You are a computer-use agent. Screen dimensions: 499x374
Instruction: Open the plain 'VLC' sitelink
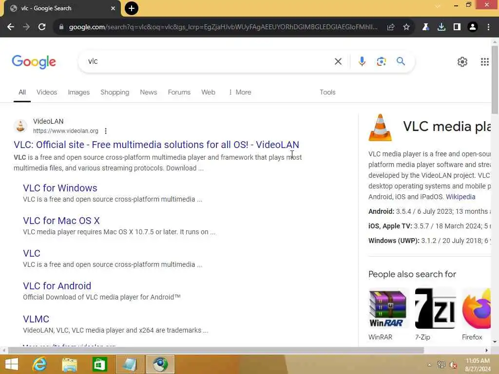point(32,253)
